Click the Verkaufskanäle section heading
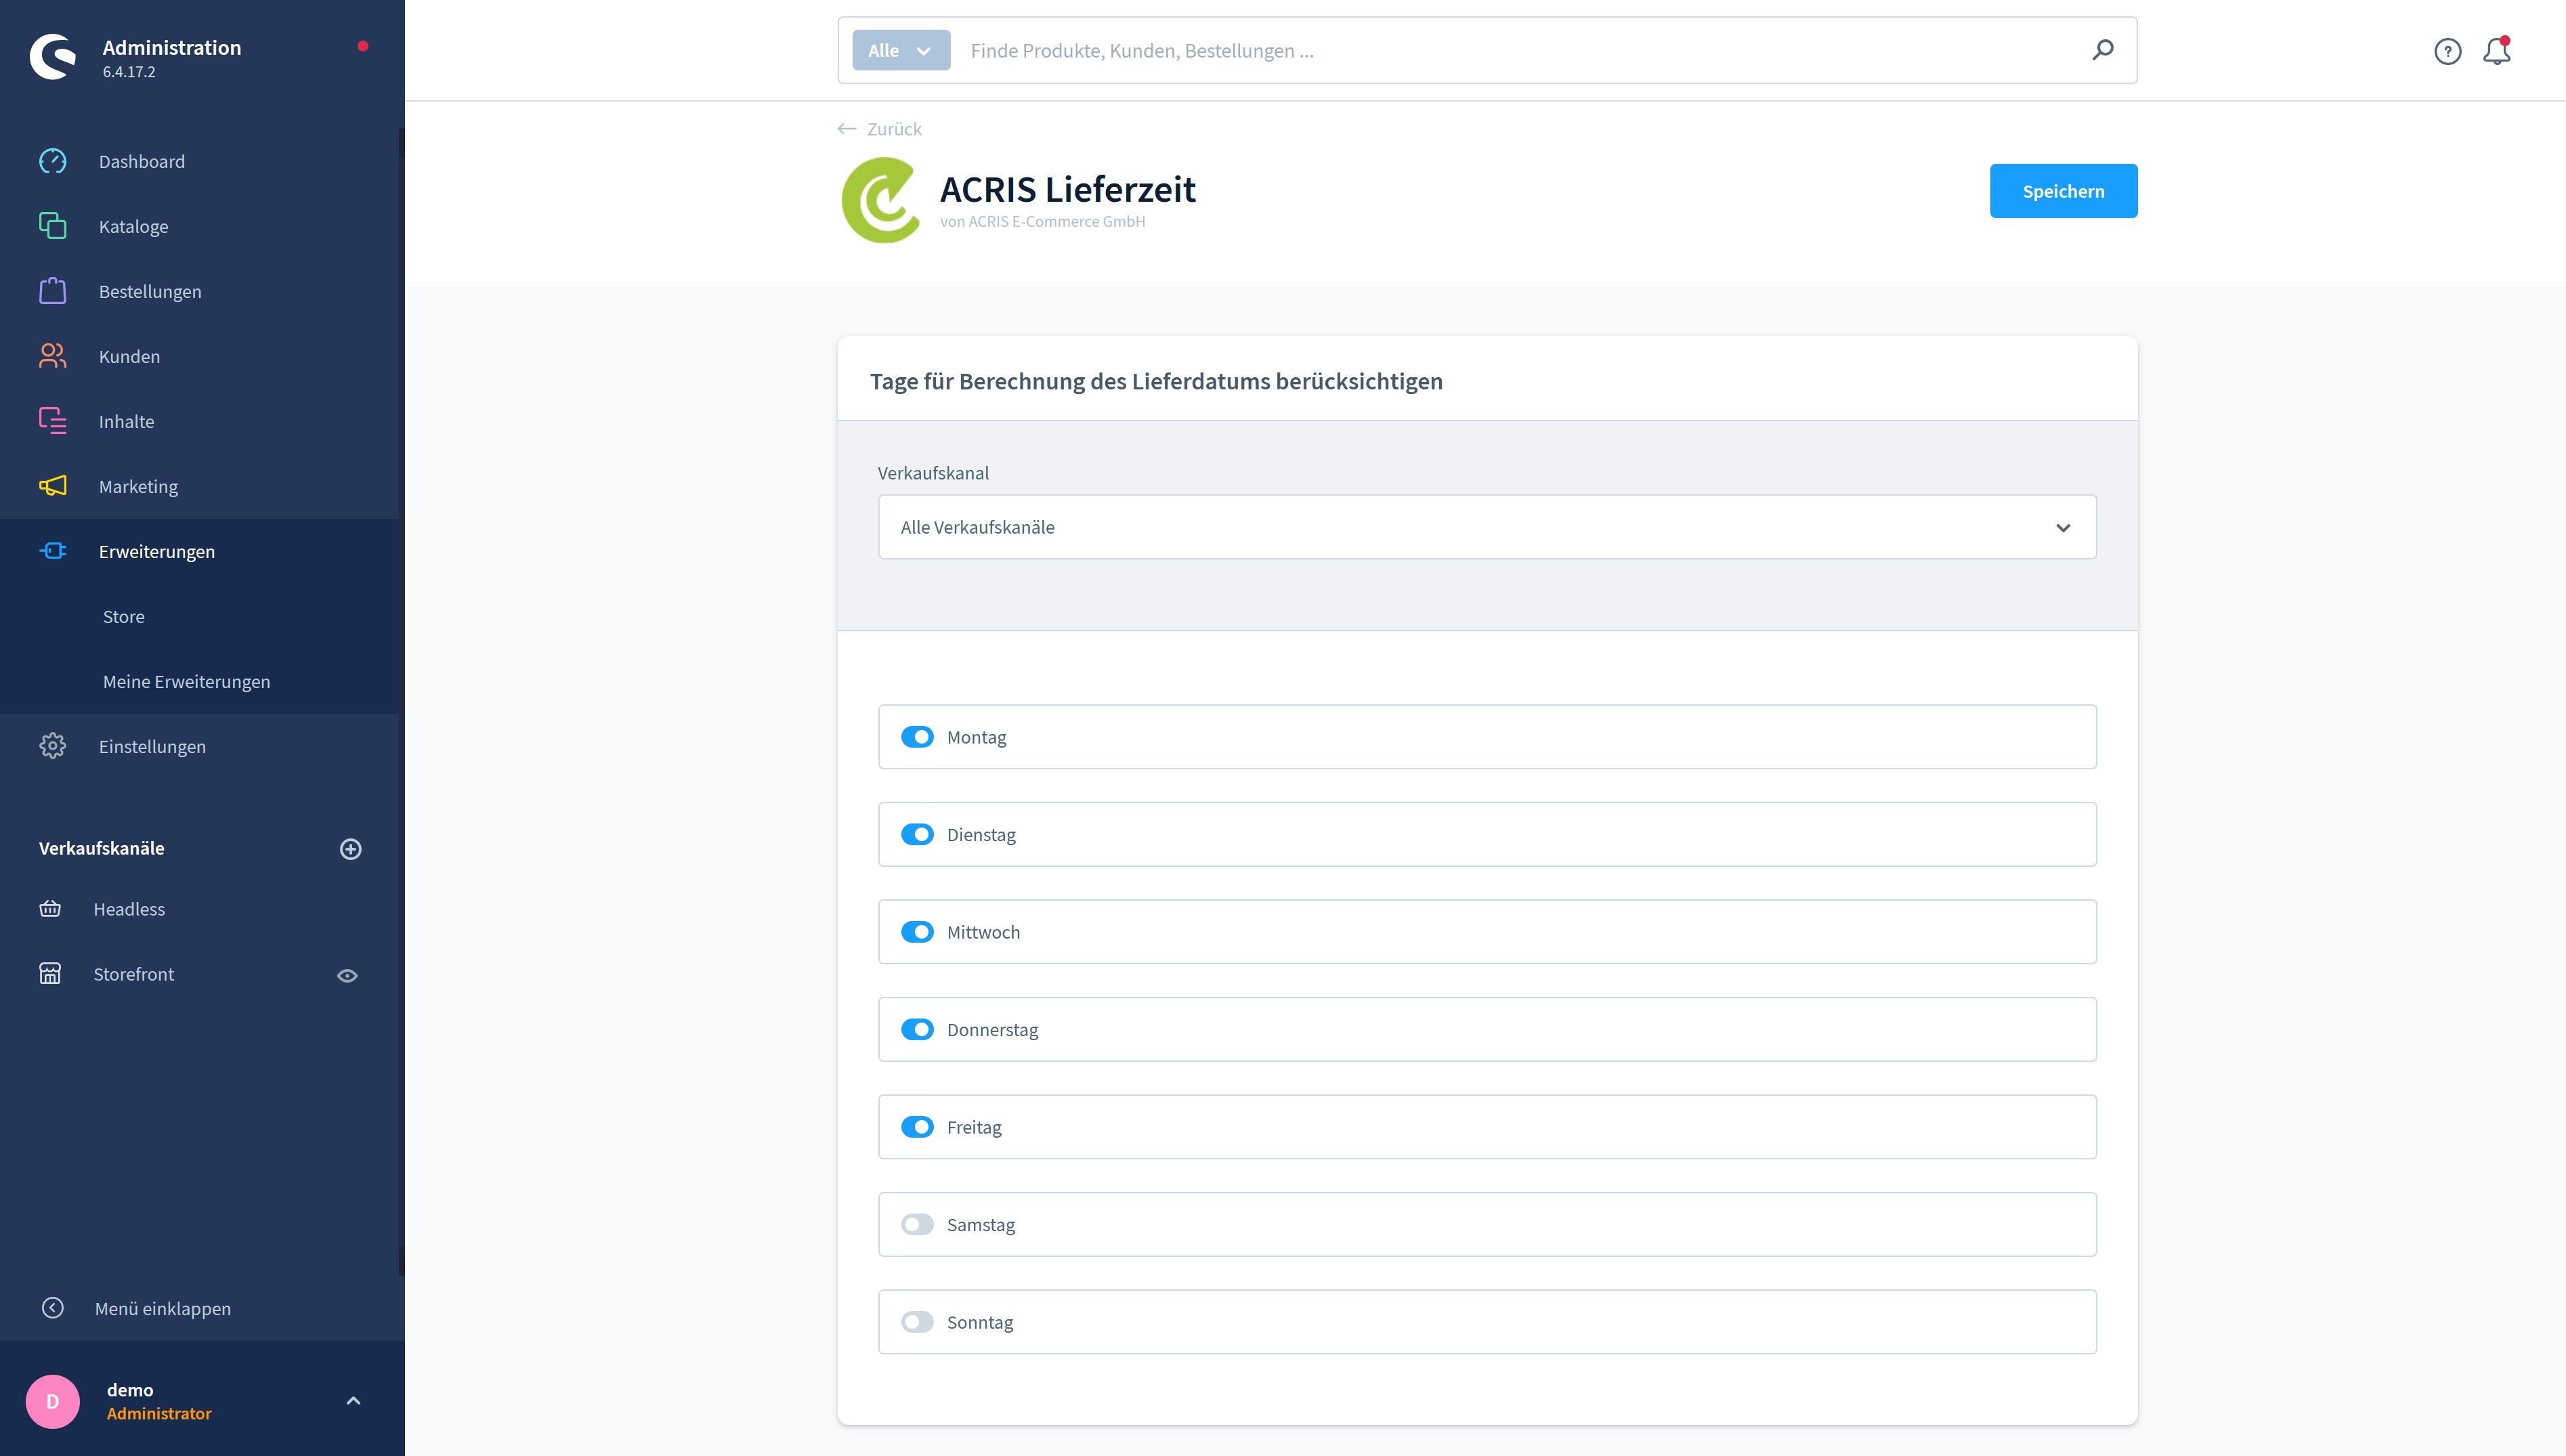Viewport: 2566px width, 1456px height. [x=101, y=848]
